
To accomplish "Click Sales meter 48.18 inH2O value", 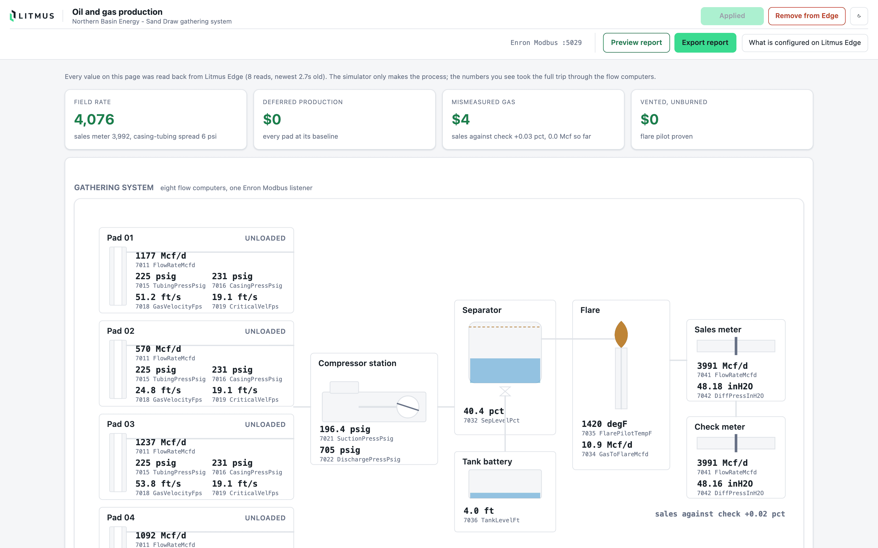I will [x=725, y=386].
